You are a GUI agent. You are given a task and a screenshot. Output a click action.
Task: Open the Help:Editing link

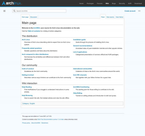78,93
